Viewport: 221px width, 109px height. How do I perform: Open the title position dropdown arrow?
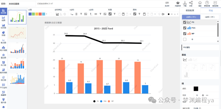point(130,14)
